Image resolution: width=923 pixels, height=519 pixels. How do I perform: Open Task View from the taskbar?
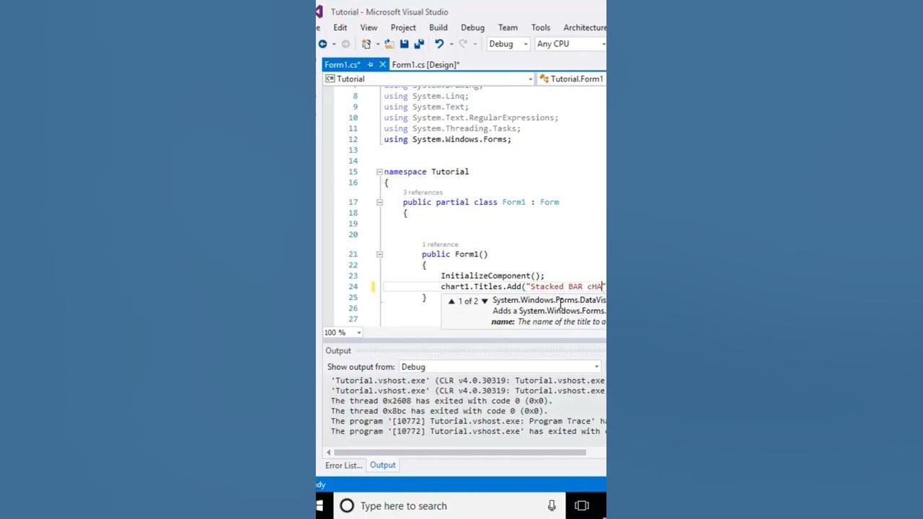pos(582,506)
